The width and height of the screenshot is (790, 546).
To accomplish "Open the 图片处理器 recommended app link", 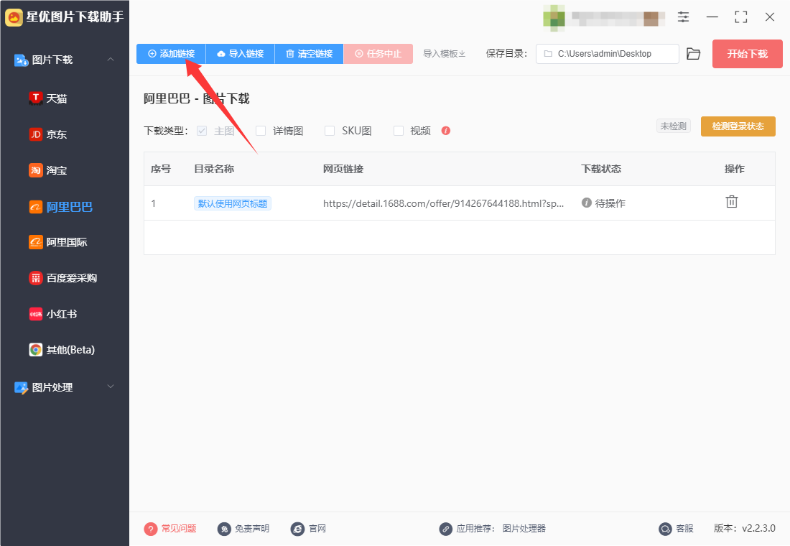I will 524,528.
